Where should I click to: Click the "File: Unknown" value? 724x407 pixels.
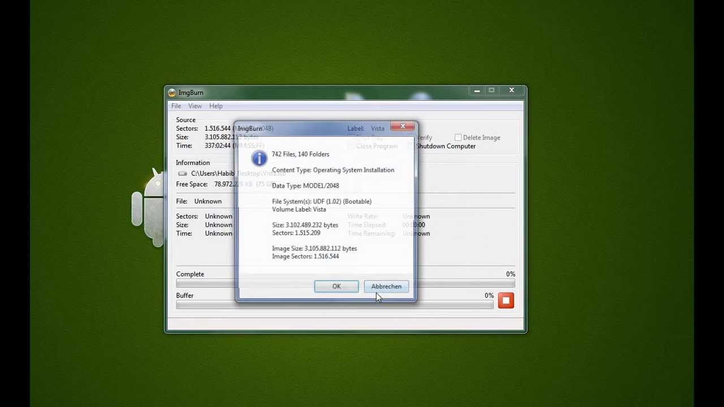[208, 201]
